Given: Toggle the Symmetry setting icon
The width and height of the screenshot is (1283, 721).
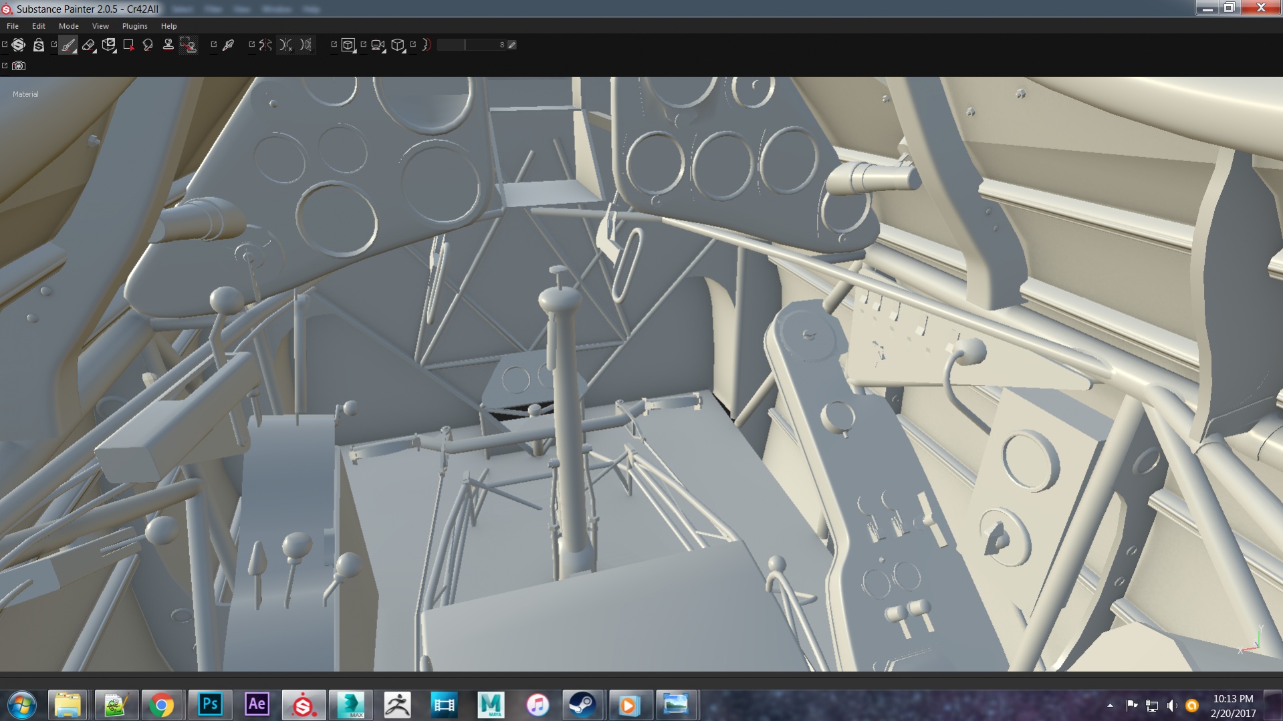Looking at the screenshot, I should [266, 45].
